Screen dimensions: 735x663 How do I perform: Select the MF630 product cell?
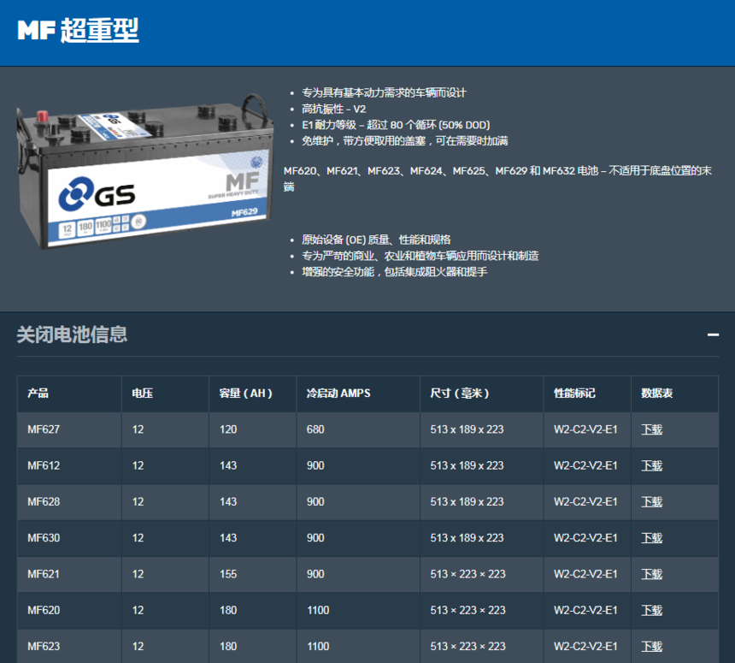pos(69,538)
